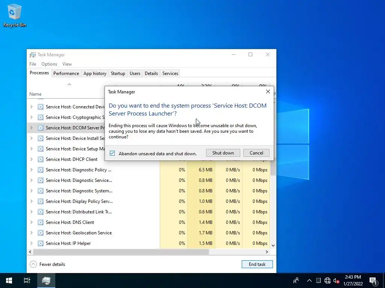Click the Service Host: Device Install gear icon

tap(41, 138)
